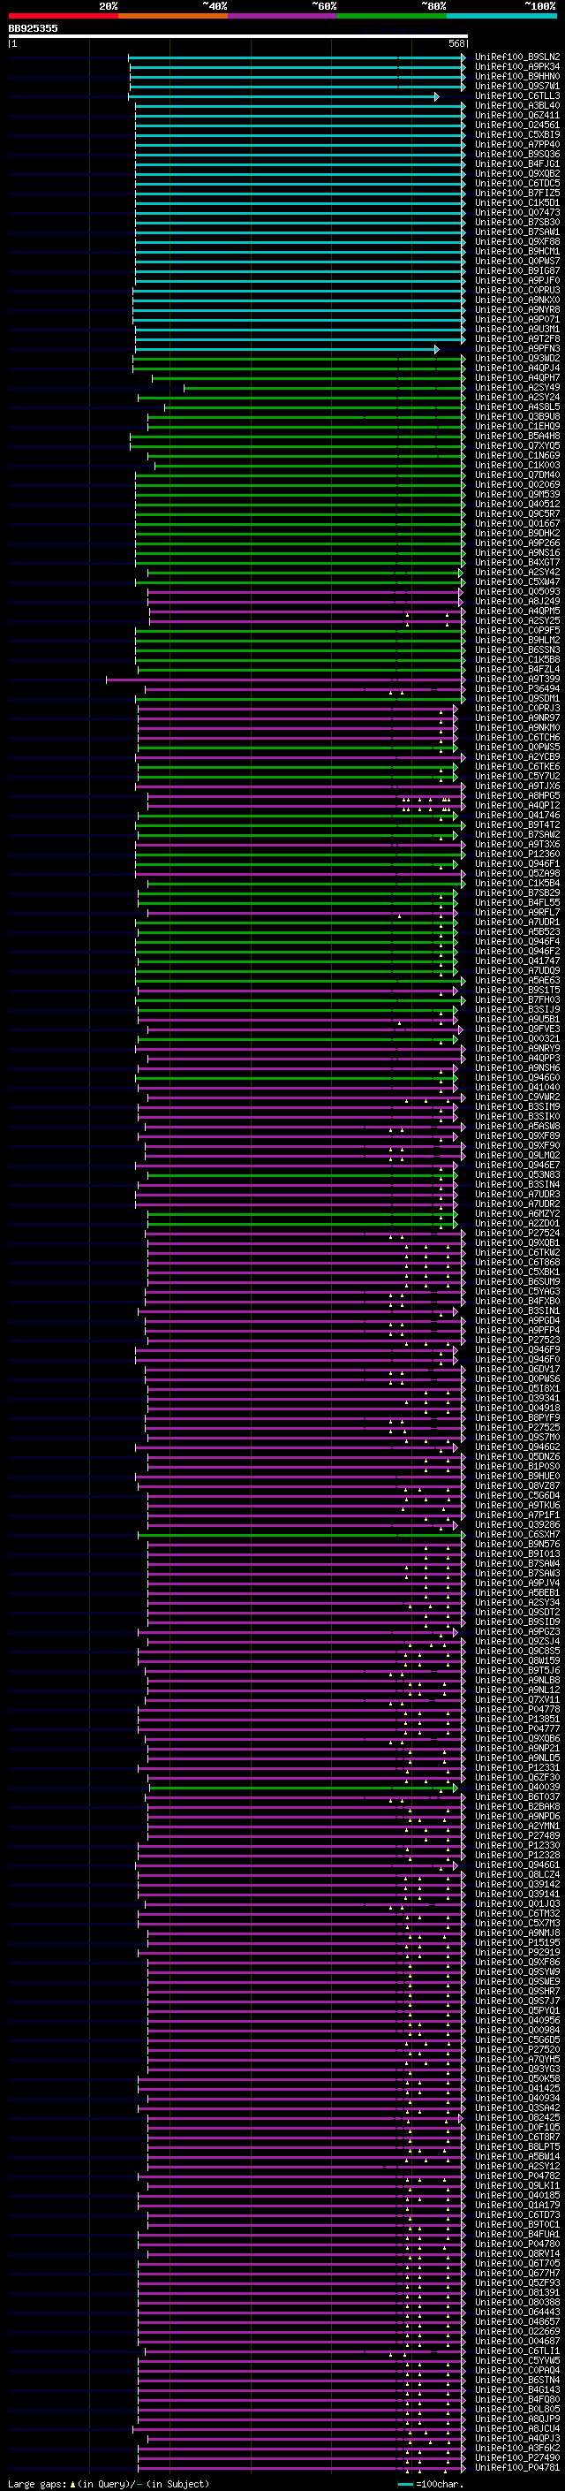Open hit UniRef100_B7SAW1
The image size is (565, 2491).
coord(516,232)
